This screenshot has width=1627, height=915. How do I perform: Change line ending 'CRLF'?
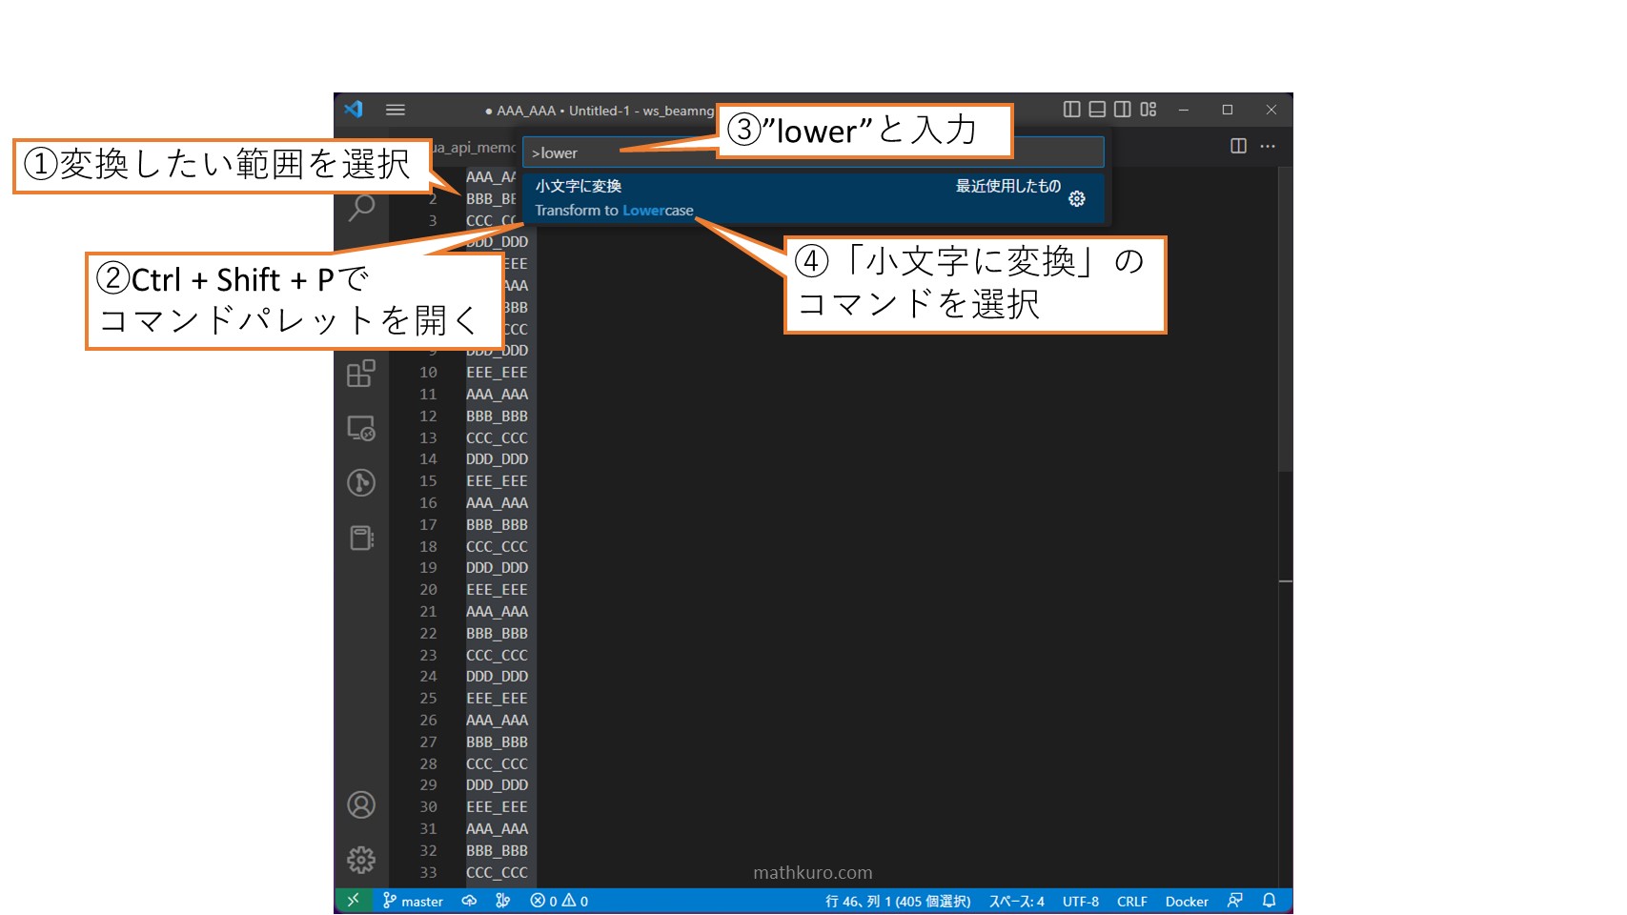(x=1132, y=901)
